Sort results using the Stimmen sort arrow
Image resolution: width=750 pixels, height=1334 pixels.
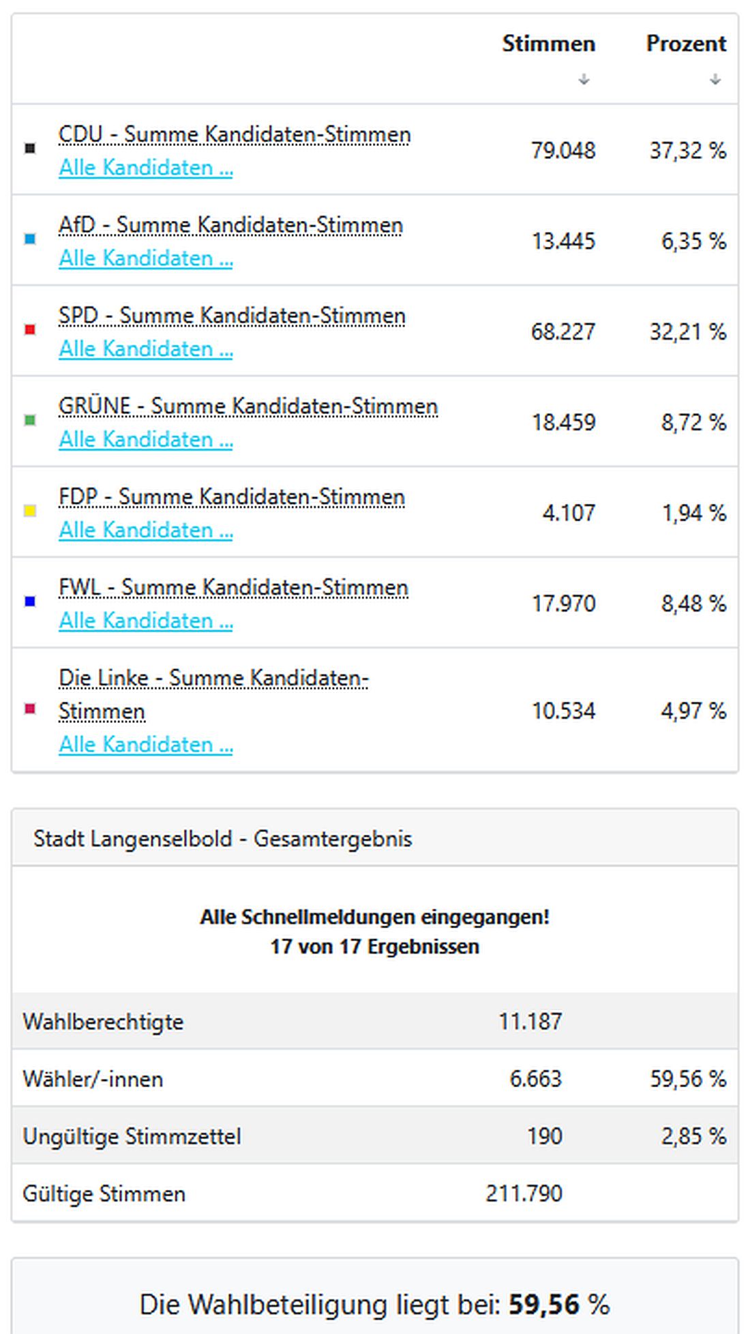(584, 79)
